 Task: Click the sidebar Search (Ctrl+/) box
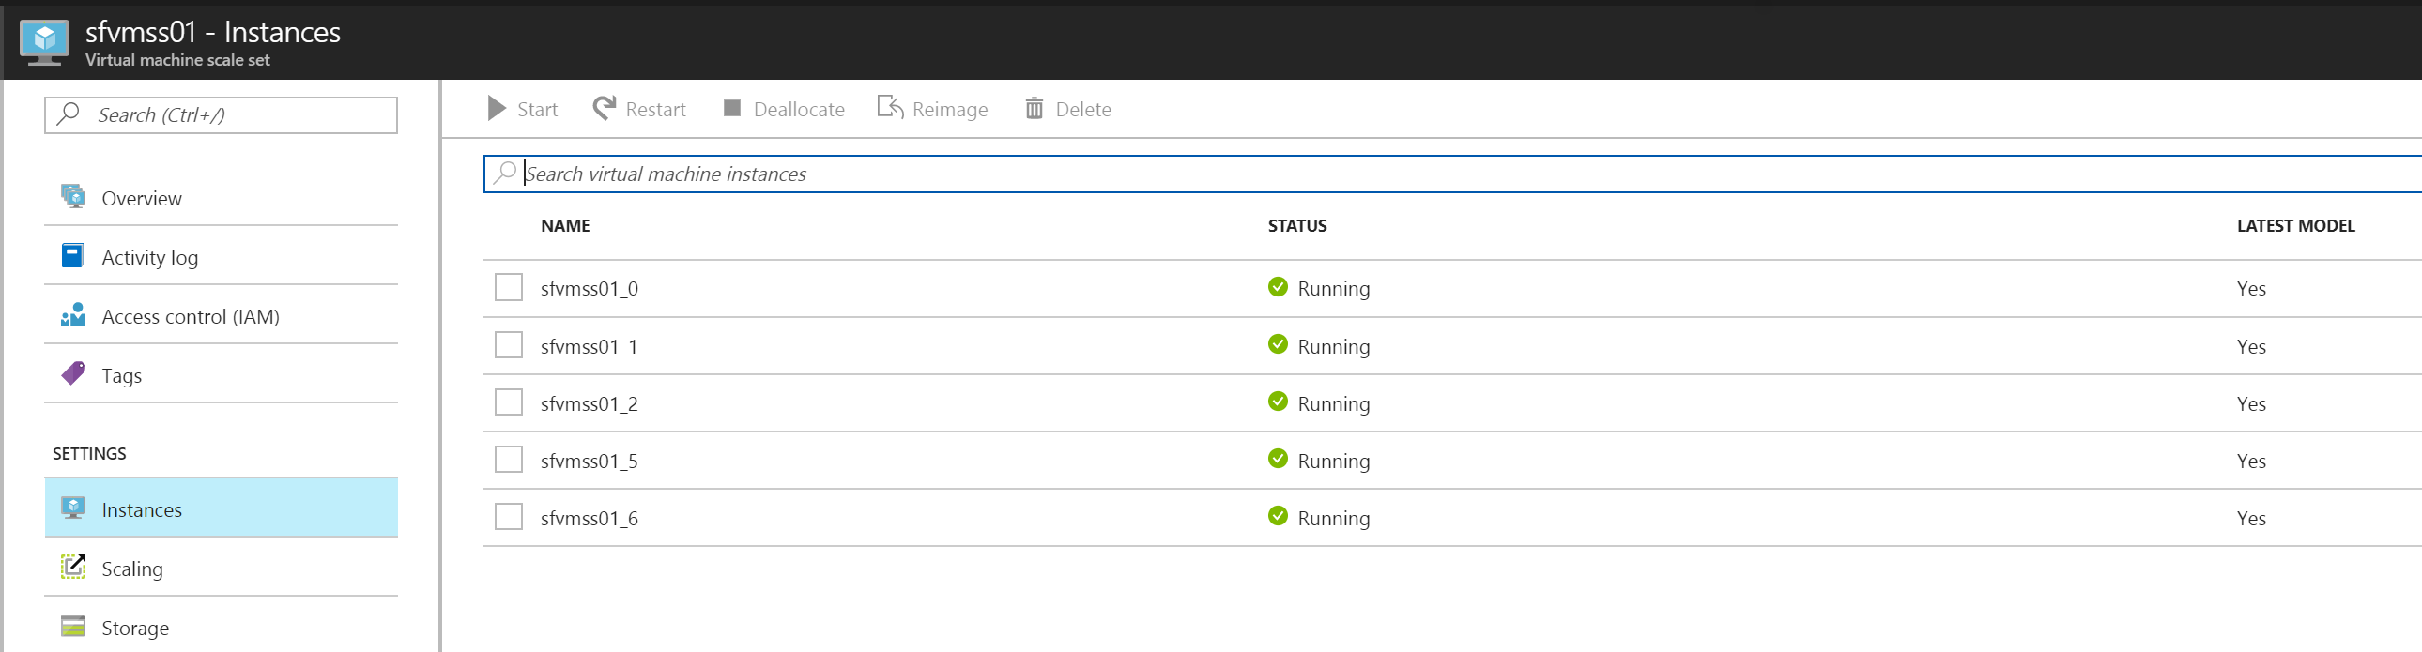point(221,115)
